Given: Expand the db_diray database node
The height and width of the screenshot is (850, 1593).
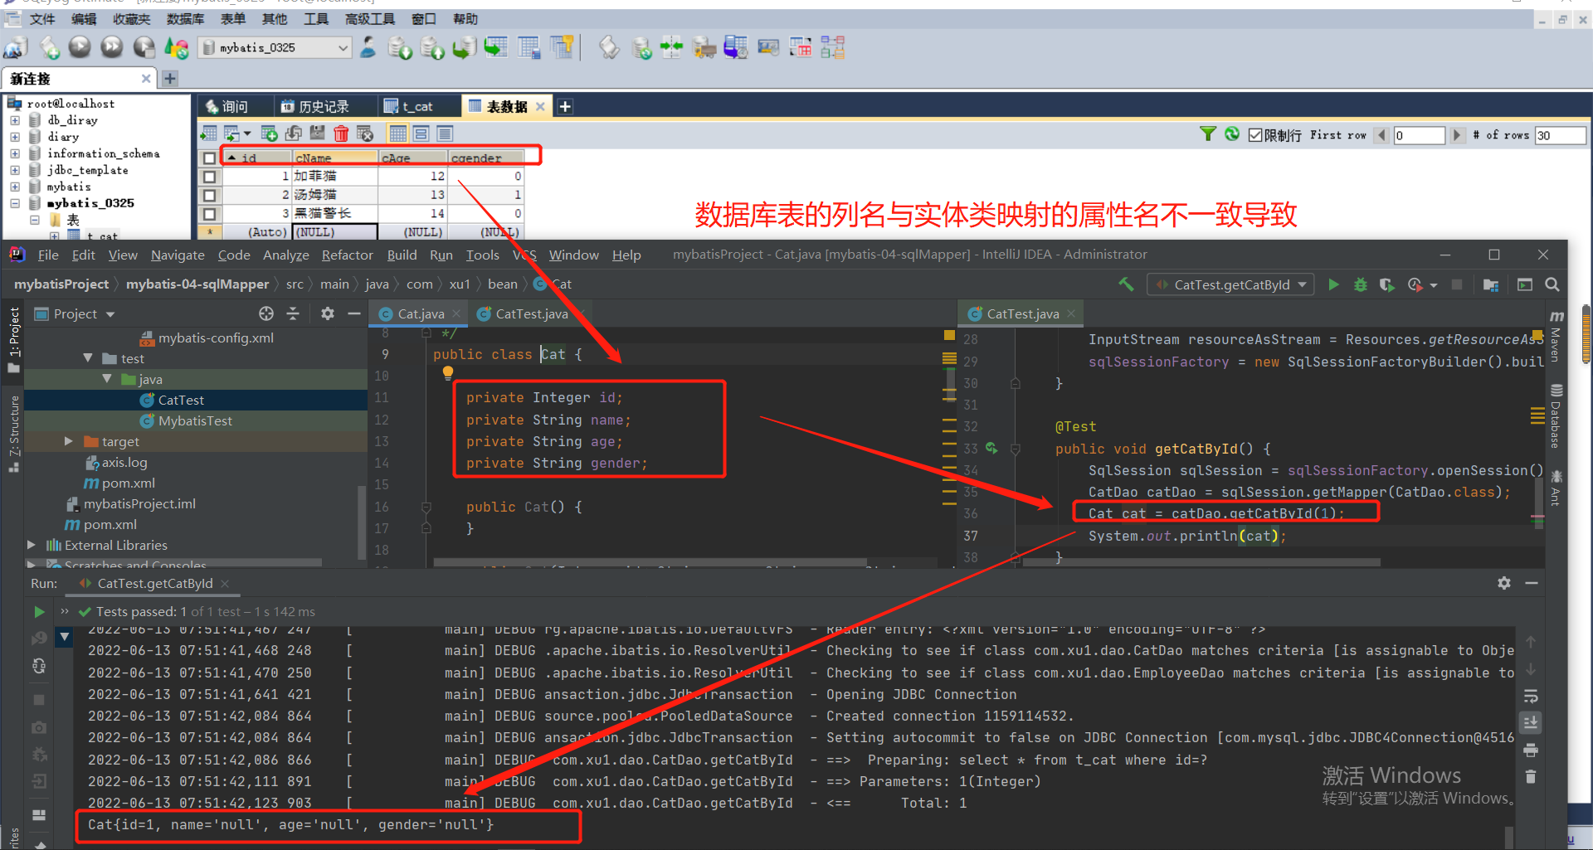Looking at the screenshot, I should [15, 120].
